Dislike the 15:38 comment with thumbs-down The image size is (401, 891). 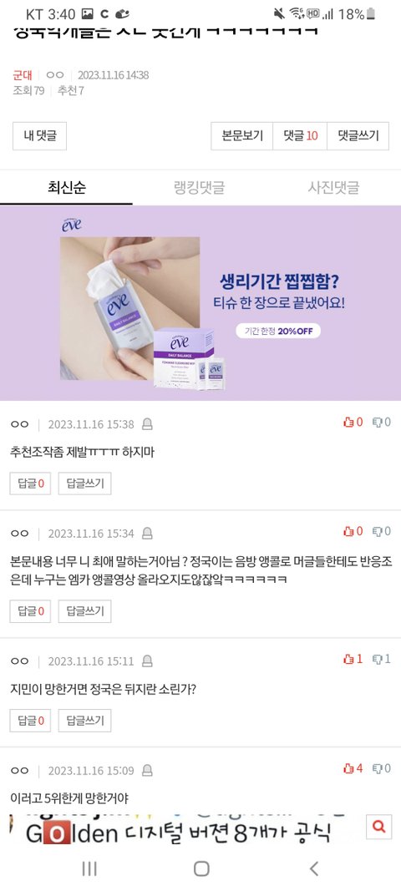click(382, 423)
